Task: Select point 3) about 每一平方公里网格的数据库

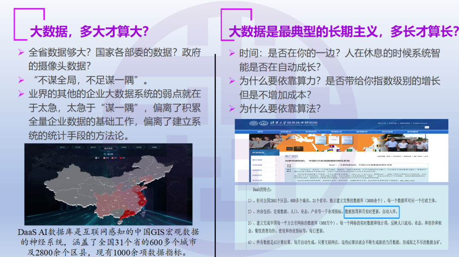Action: (x=345, y=227)
